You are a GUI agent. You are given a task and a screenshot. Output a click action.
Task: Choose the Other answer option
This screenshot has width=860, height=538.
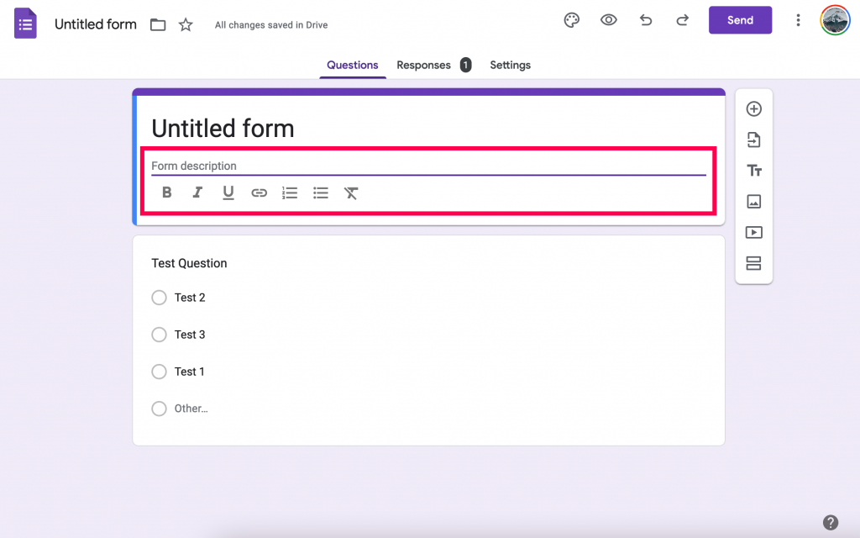pyautogui.click(x=159, y=409)
